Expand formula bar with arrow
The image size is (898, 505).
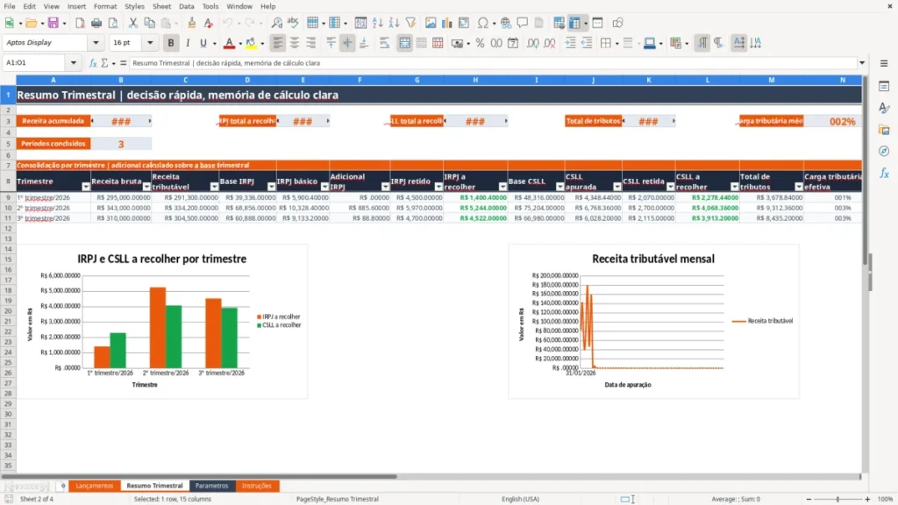(x=862, y=63)
